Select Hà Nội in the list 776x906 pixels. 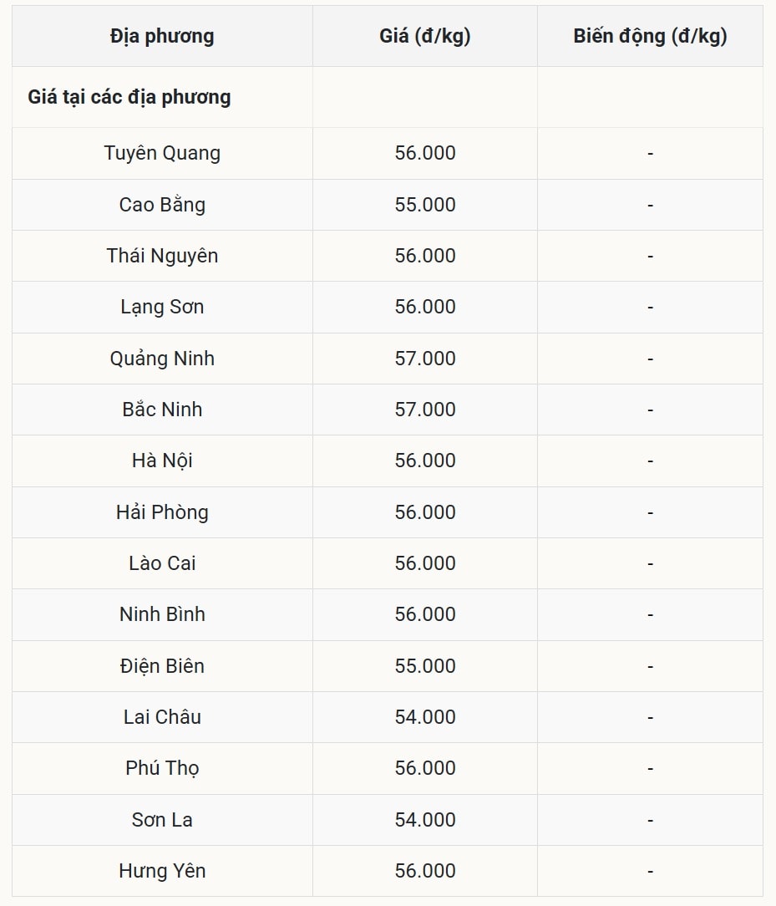point(162,461)
